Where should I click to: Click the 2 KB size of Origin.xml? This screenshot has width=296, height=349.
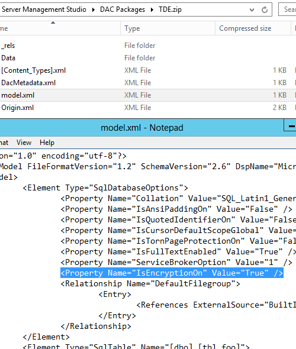[279, 108]
